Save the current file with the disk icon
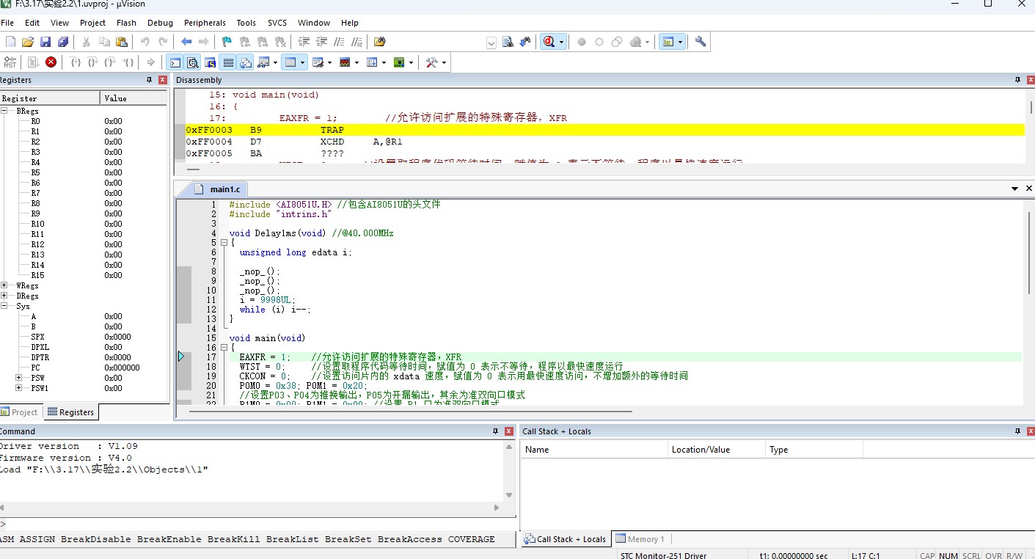Screen dimensions: 1035x559 tap(45, 42)
